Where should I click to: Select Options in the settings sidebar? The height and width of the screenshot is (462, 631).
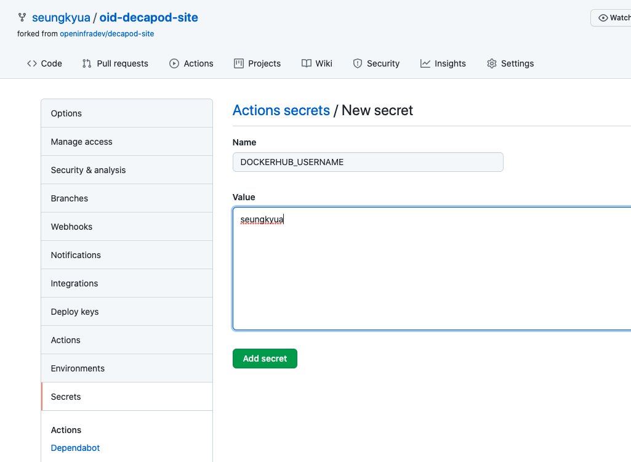[127, 113]
